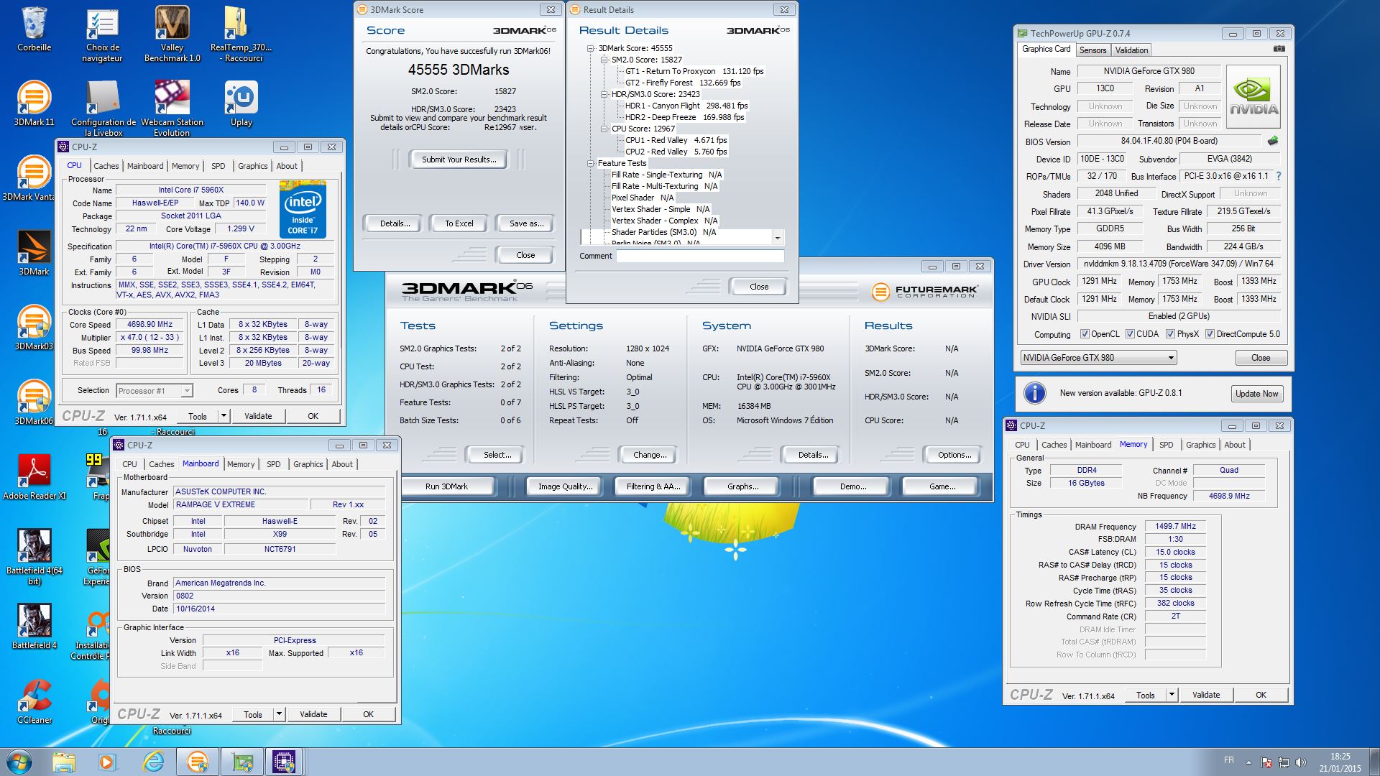This screenshot has height=776, width=1380.
Task: Select GT1 - Return To Proxycon row
Action: click(x=694, y=71)
